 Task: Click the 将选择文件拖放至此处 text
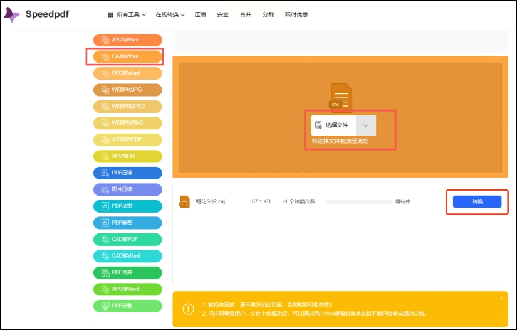pos(340,141)
